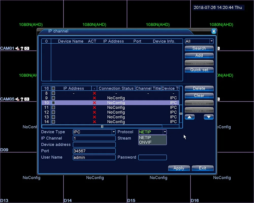Click the D14 camera tile label
Image resolution: width=254 pixels, height=203 pixels.
[68, 200]
